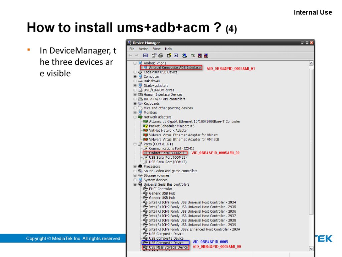The width and height of the screenshot is (342, 257).
Task: Select USB Mass Storage Device entry
Action: pos(168,247)
